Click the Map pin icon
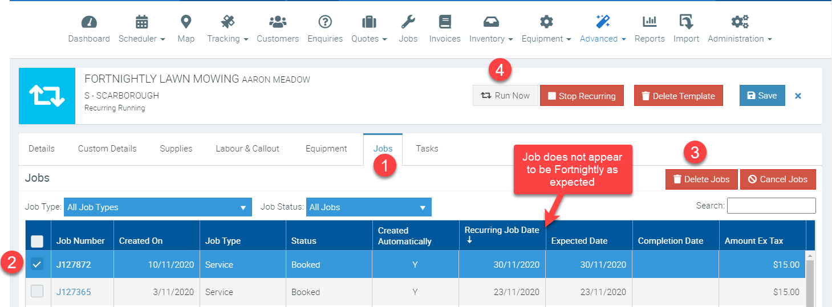 186,22
